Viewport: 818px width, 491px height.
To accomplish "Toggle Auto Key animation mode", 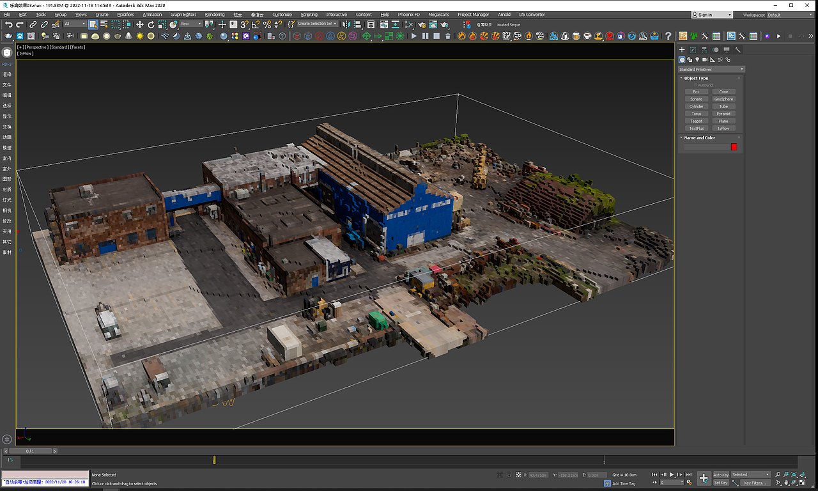I will point(721,475).
